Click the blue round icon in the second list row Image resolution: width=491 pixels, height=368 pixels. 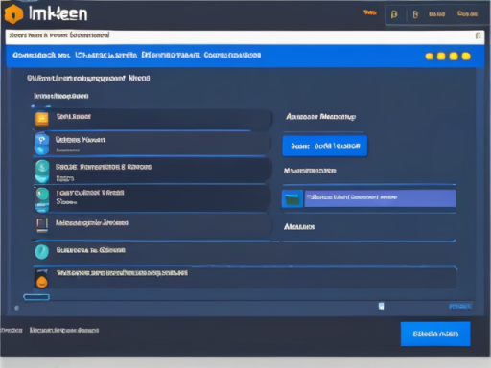pyautogui.click(x=41, y=144)
